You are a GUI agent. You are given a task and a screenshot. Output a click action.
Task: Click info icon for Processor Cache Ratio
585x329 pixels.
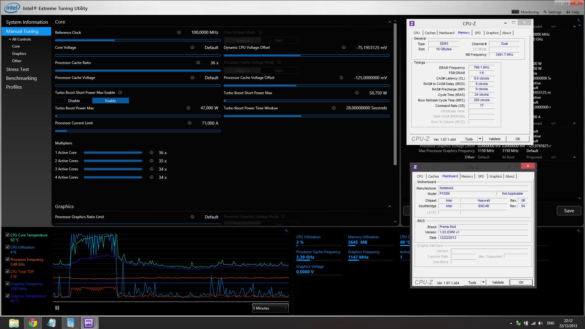coord(198,62)
